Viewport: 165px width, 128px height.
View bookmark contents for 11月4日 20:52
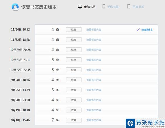coord(94,30)
